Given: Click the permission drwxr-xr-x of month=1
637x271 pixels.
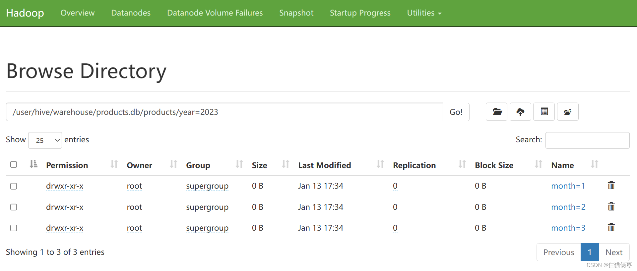Looking at the screenshot, I should tap(65, 186).
